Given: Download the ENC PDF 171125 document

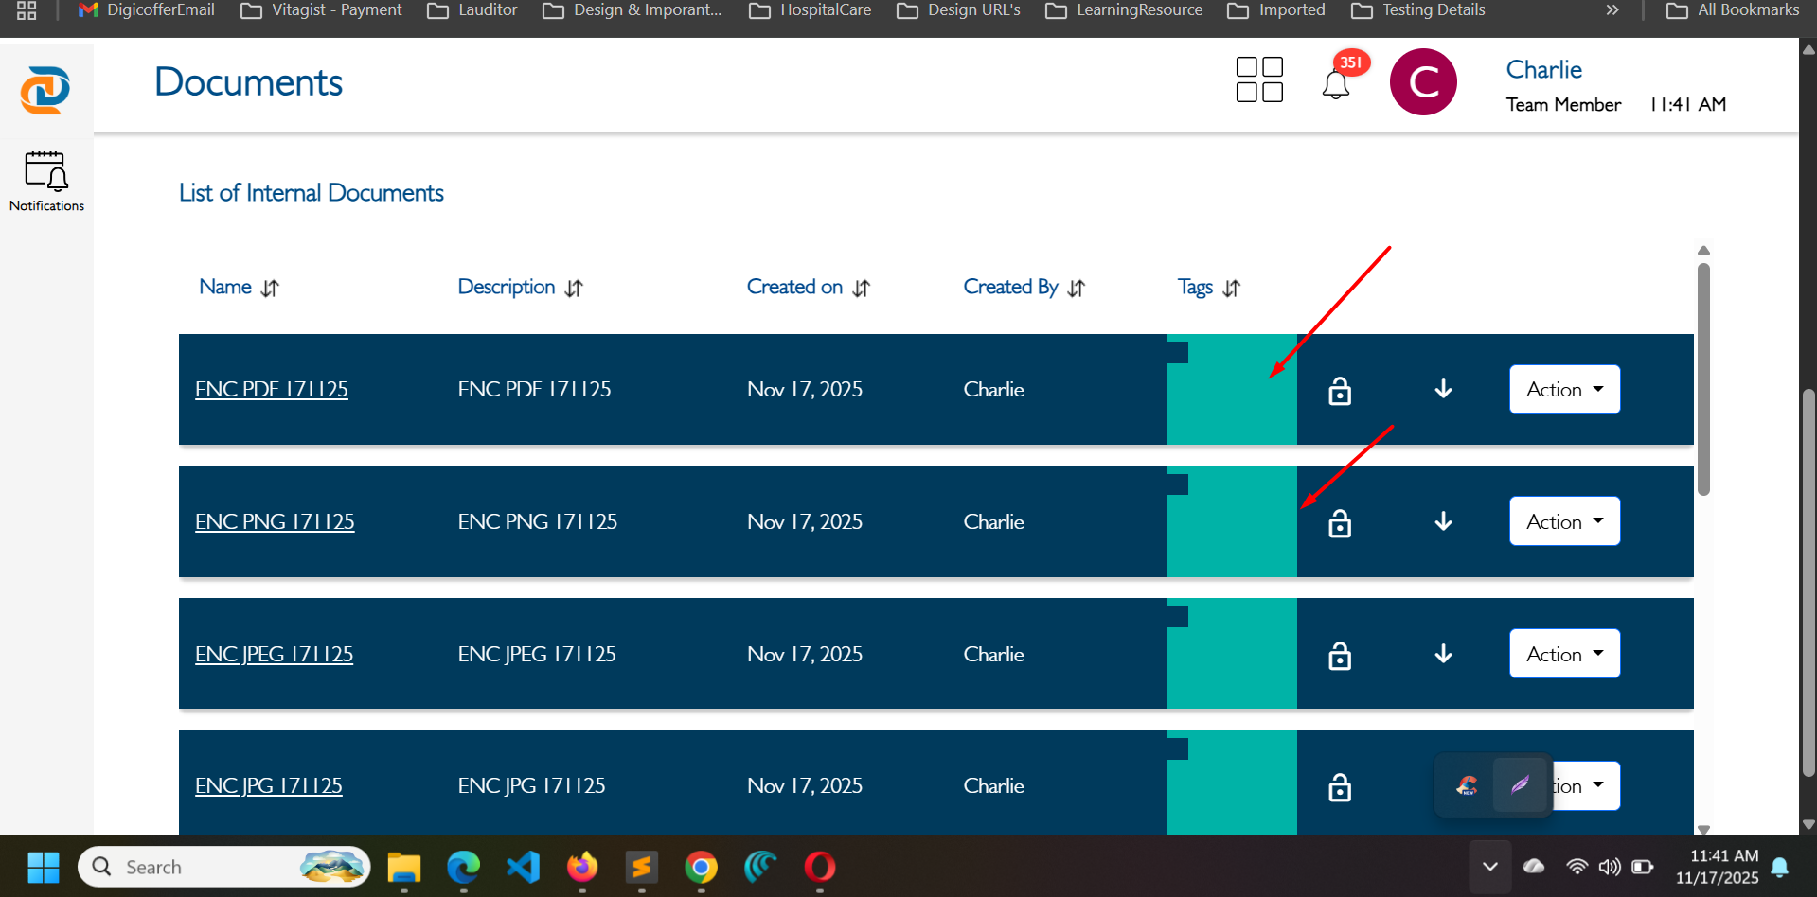Looking at the screenshot, I should click(x=1442, y=389).
